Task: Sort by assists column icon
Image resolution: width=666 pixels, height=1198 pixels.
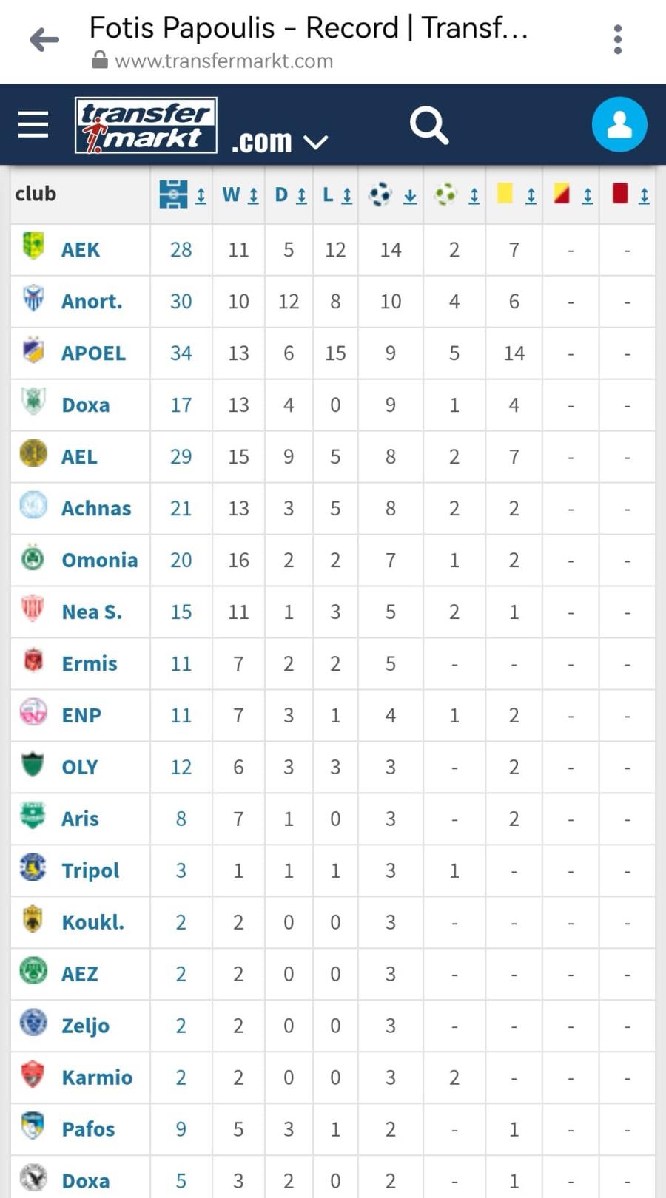Action: click(457, 194)
